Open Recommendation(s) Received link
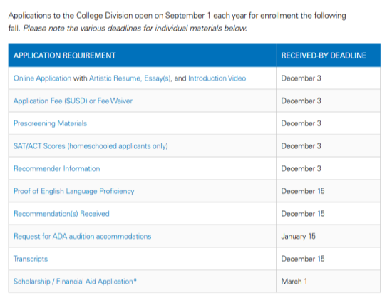This screenshot has width=392, height=303. tap(61, 214)
